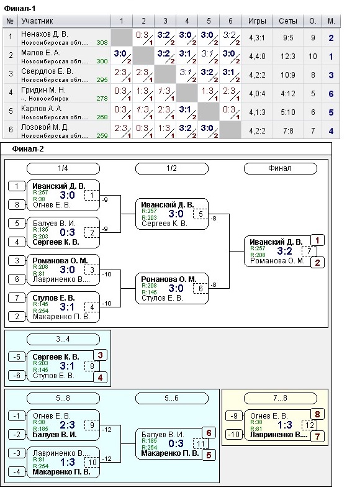This screenshot has height=490, width=347.
Task: Click seed box 5 beside Балуев В. И.
Action: [x=17, y=224]
